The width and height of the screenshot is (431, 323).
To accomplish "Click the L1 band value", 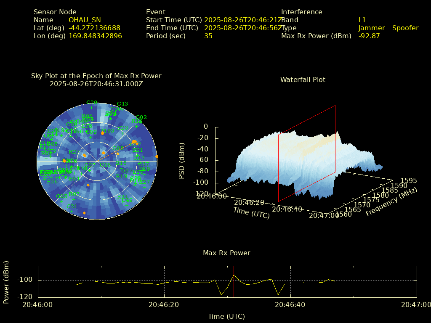I will 362,20.
